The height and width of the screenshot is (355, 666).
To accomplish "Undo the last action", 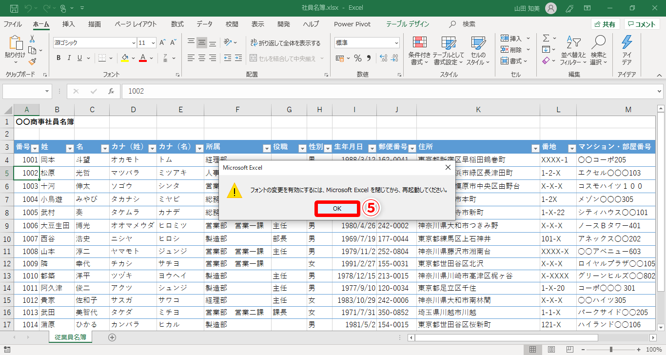I will [x=28, y=8].
